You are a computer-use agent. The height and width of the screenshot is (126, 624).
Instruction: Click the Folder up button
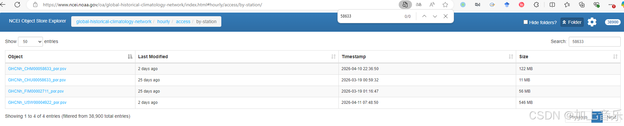coord(572,22)
